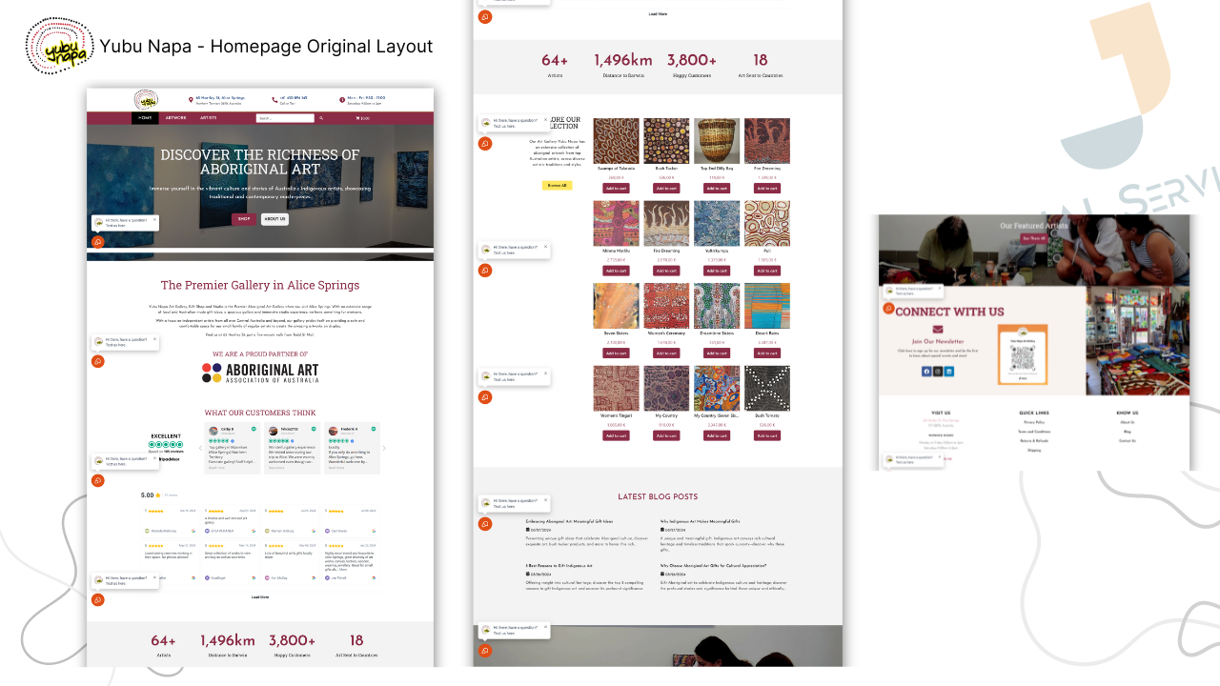Click the Yubu Napa logo in the site header

click(x=146, y=99)
